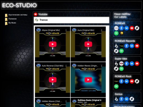Open RONEeS Rock Spotify icon
Screen dimensions: 143x107
[x=116, y=86]
